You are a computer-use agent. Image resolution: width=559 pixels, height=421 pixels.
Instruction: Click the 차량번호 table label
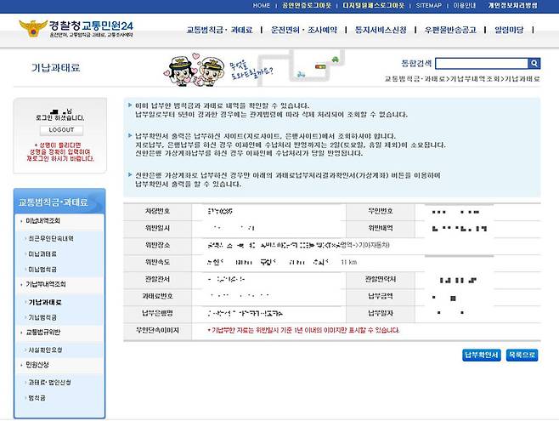point(157,211)
